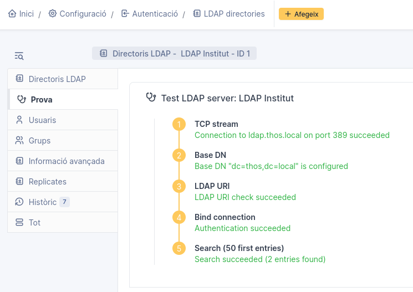Click the Base DN dc=thos,dc=local configured message
Image resolution: width=413 pixels, height=292 pixels.
271,166
